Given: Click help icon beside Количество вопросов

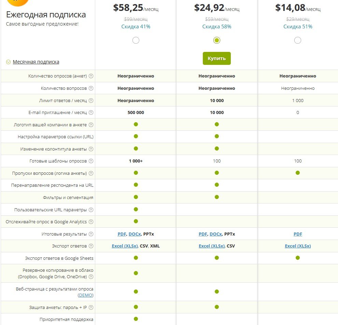Looking at the screenshot, I should tap(91, 88).
